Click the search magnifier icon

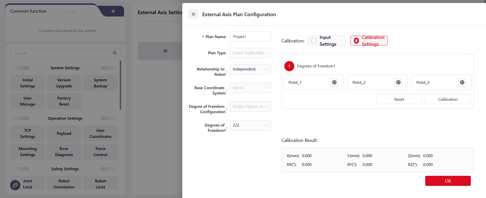[x=115, y=53]
